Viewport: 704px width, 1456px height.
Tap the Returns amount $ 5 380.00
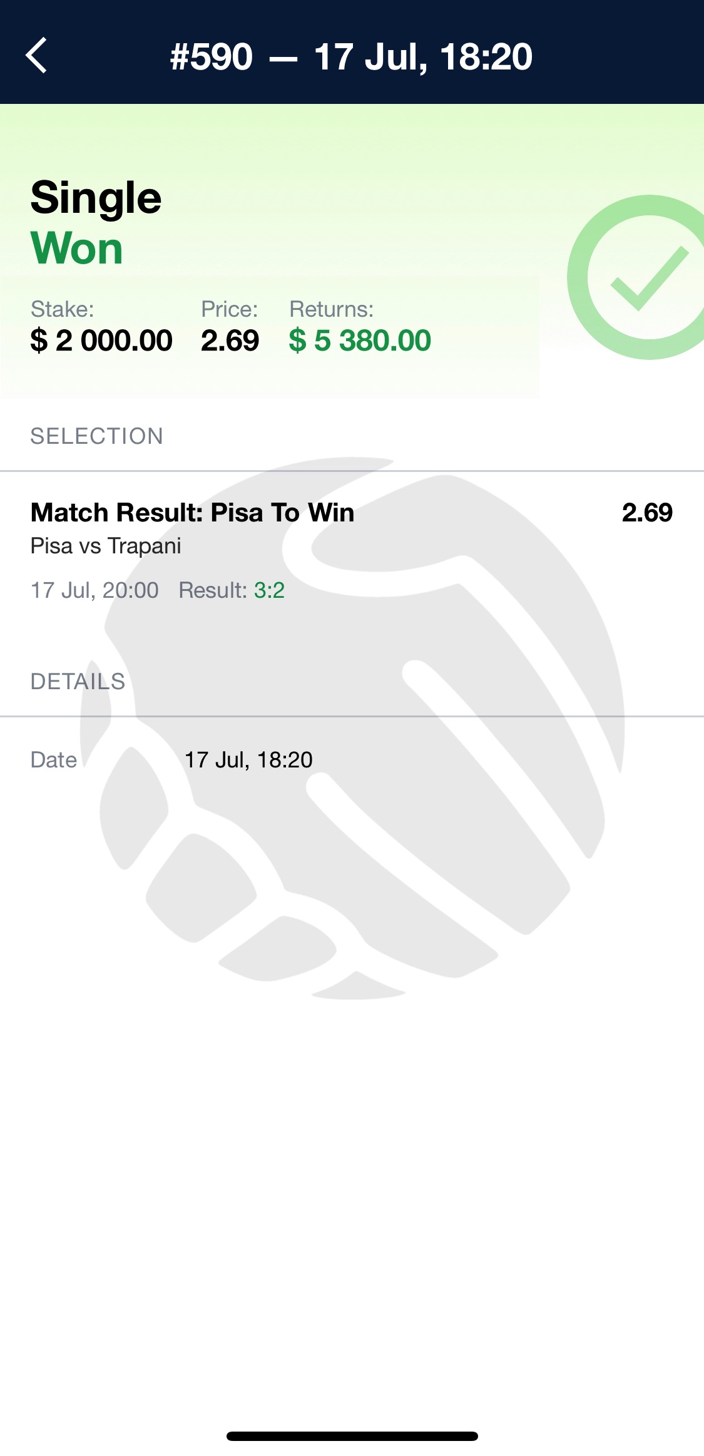click(x=360, y=341)
